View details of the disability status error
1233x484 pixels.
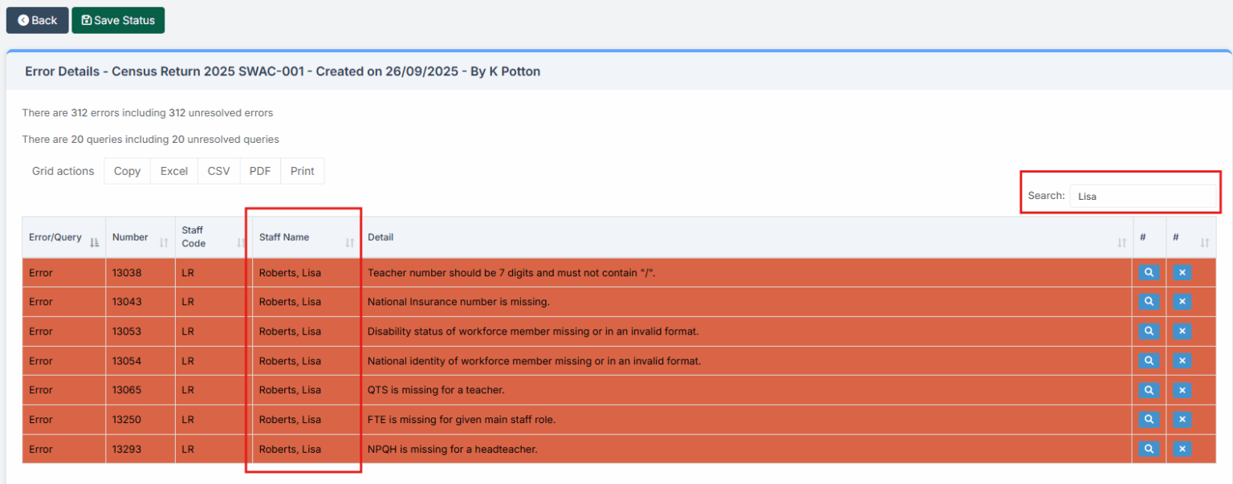coord(1149,331)
